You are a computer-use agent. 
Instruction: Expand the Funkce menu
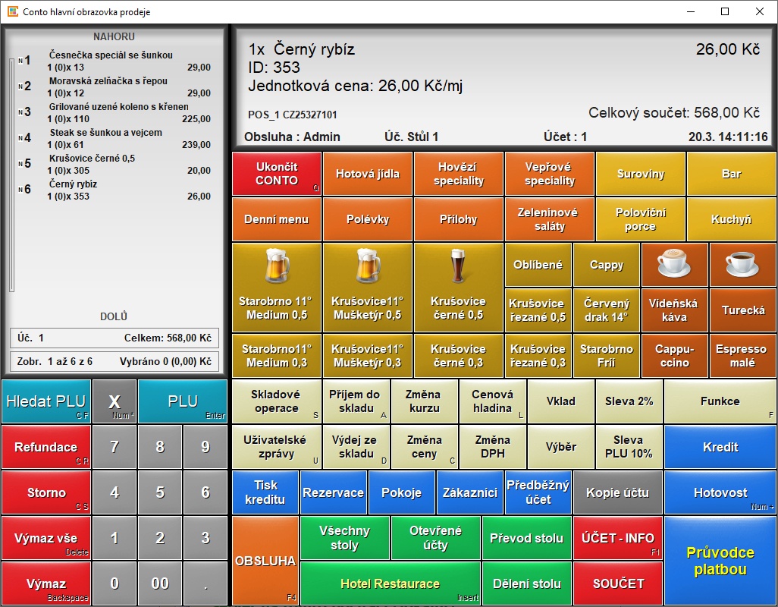(x=720, y=401)
